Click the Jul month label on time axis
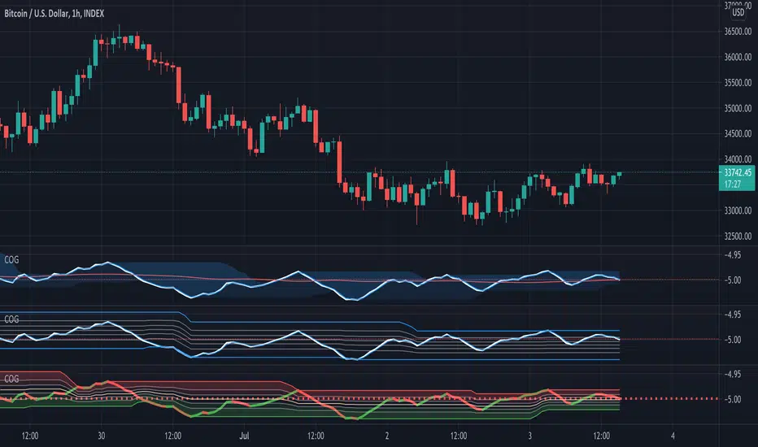 tap(244, 436)
